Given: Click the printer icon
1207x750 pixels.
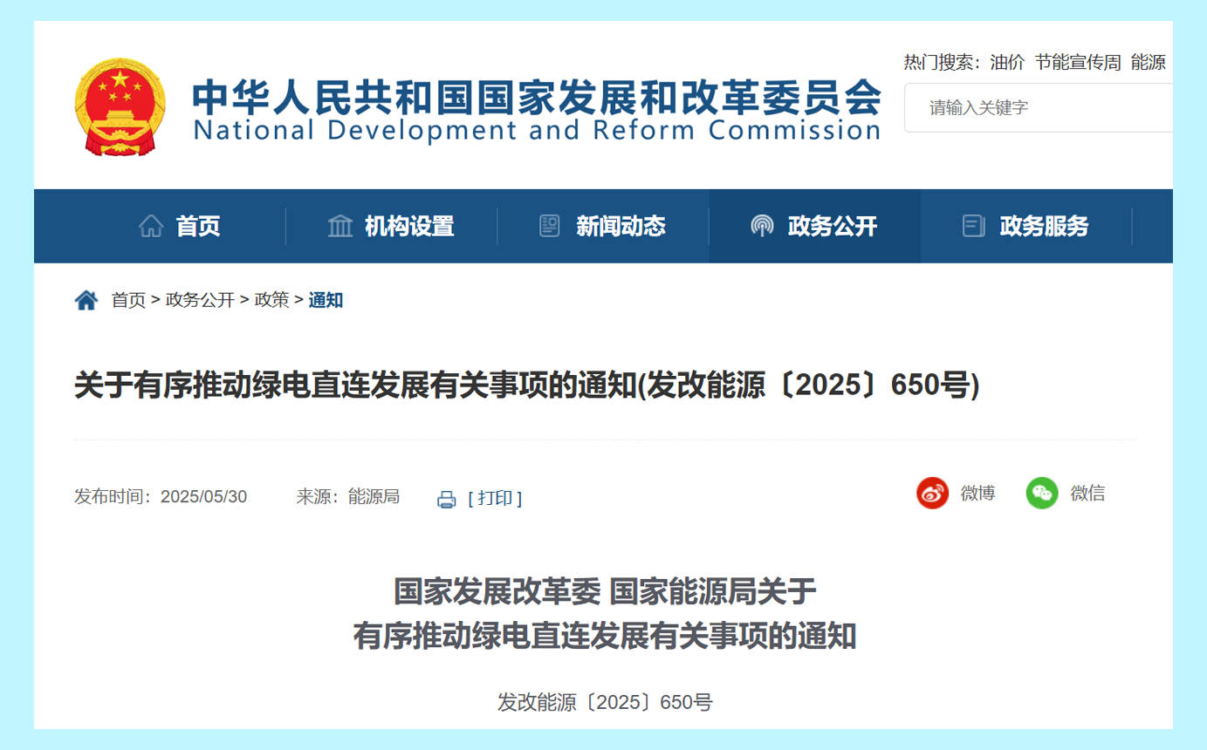Looking at the screenshot, I should point(447,500).
